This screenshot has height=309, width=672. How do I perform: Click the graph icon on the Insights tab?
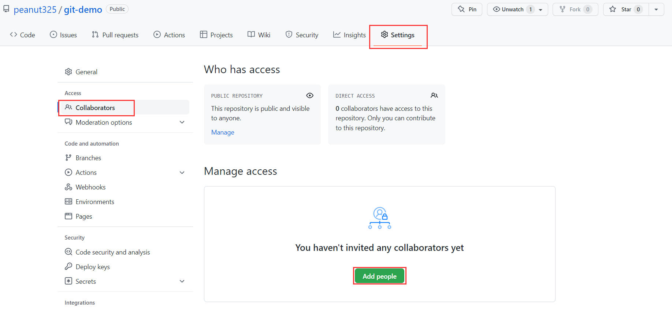pyautogui.click(x=337, y=34)
